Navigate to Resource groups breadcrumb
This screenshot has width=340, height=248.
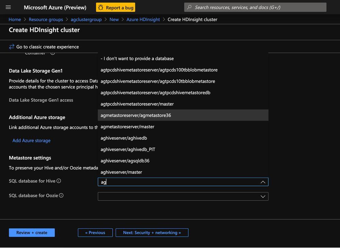pyautogui.click(x=46, y=20)
